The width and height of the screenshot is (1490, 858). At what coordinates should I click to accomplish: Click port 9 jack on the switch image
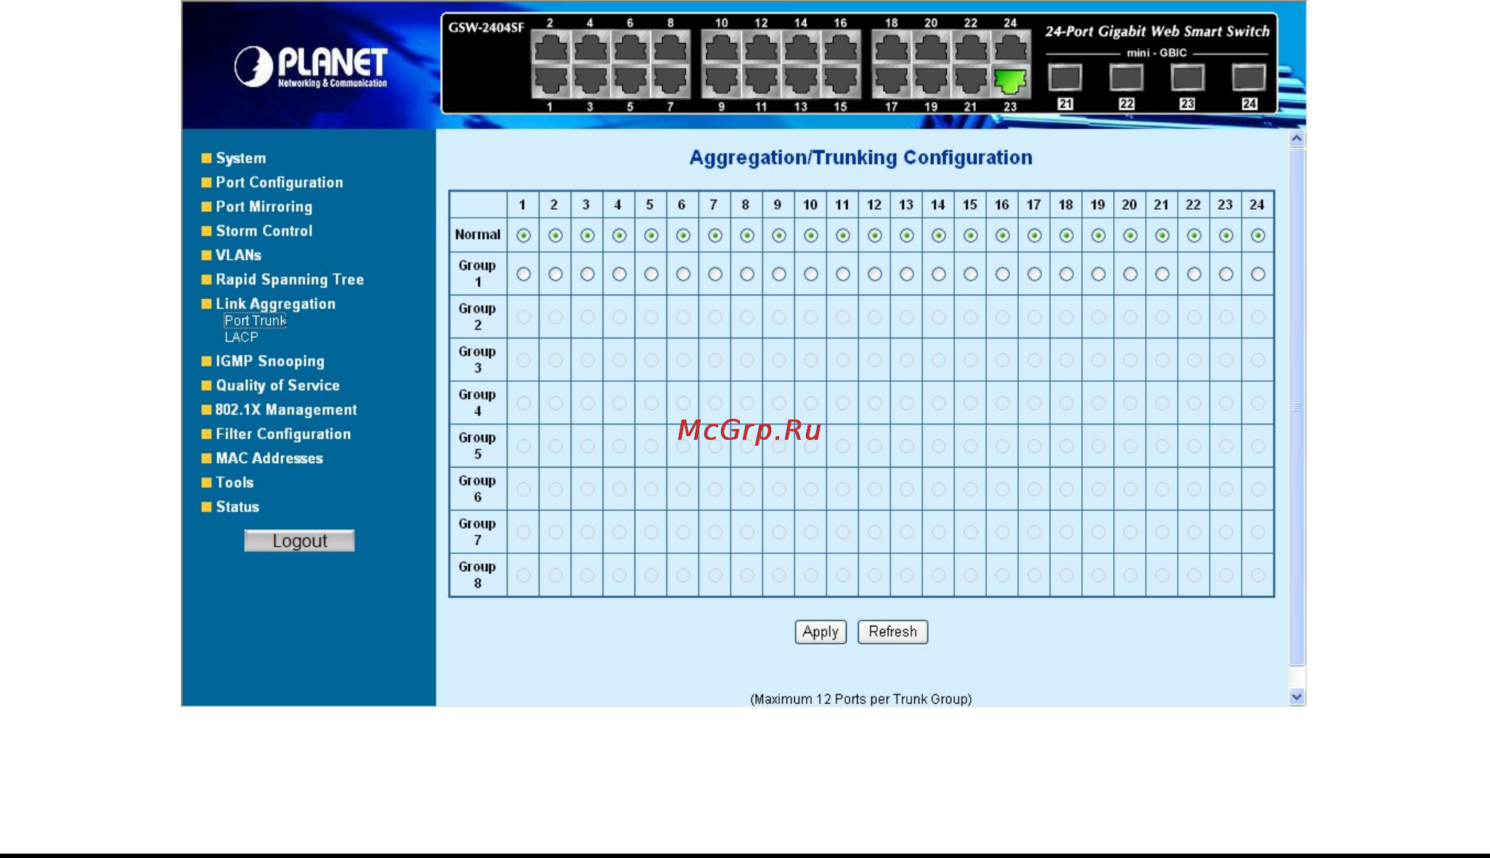(721, 81)
